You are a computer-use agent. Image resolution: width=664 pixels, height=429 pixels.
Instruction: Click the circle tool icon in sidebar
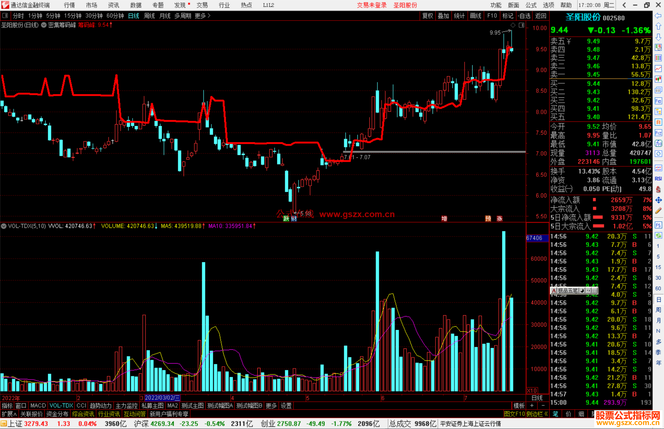[x=658, y=154]
